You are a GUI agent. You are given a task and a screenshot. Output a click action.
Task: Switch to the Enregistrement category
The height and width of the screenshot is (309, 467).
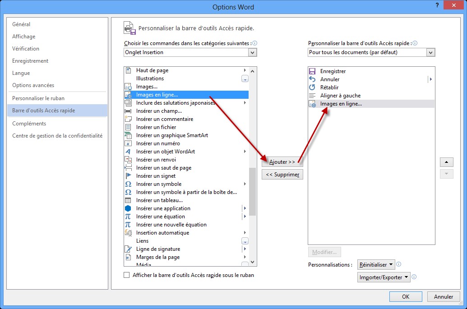pos(30,61)
